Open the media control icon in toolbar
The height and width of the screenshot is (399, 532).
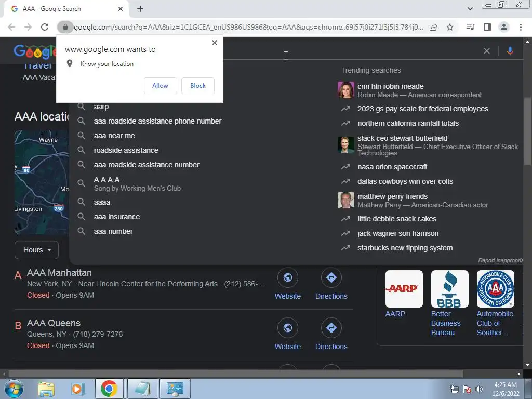click(470, 27)
